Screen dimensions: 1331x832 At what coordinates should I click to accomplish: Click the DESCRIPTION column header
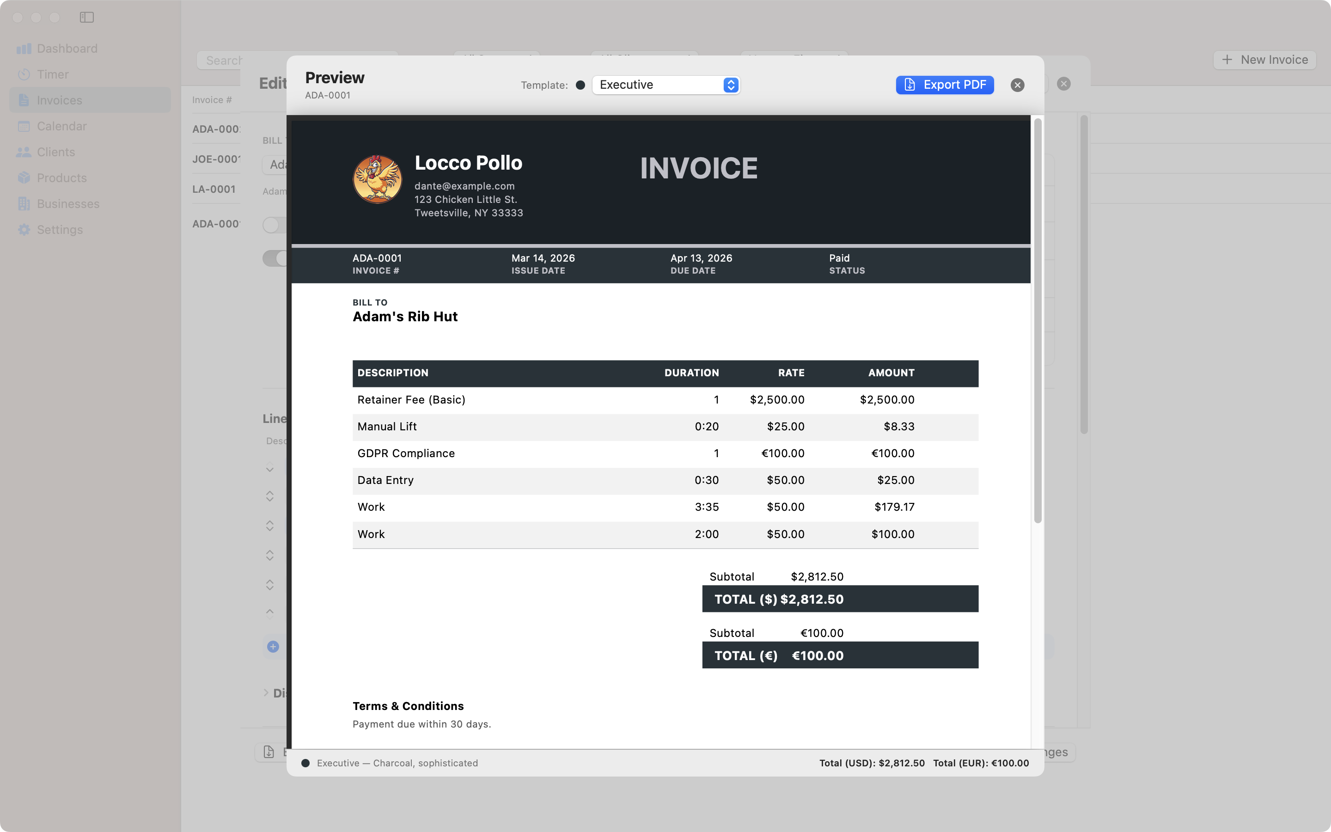393,373
